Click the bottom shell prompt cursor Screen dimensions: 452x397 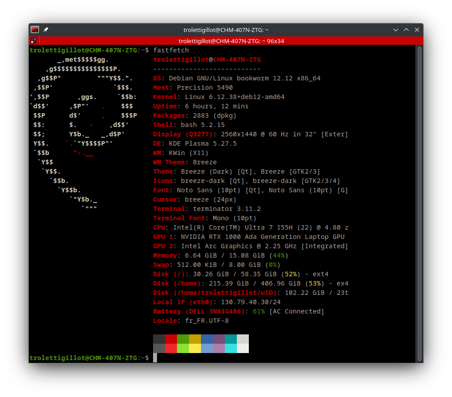(155, 358)
